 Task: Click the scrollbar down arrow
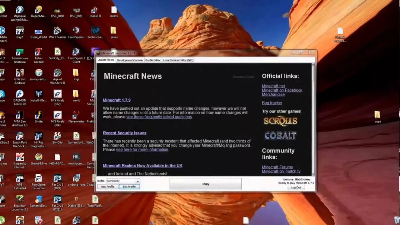point(313,174)
